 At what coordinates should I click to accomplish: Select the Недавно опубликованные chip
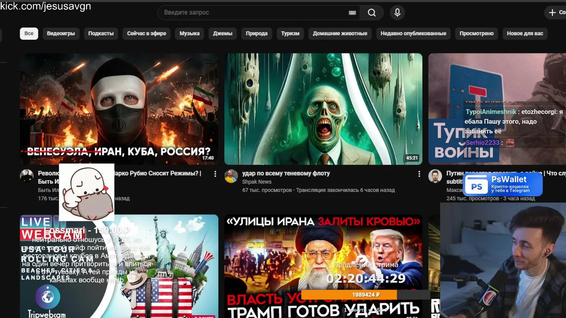413,34
